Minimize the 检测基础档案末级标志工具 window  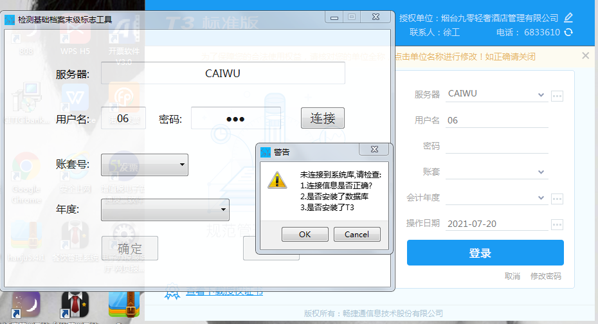(x=334, y=17)
